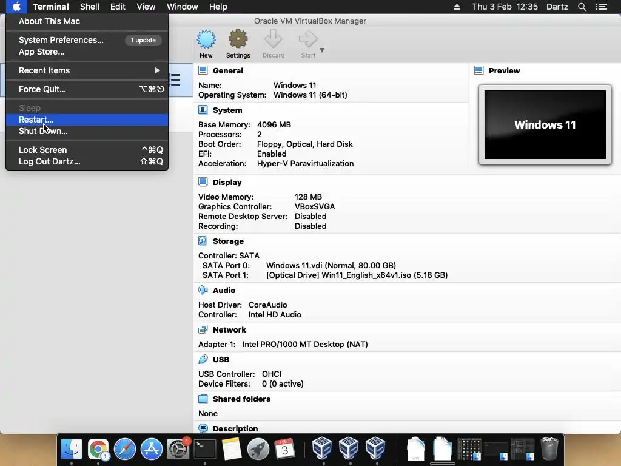Click the USB section plug icon
This screenshot has width=621, height=466.
pyautogui.click(x=203, y=359)
